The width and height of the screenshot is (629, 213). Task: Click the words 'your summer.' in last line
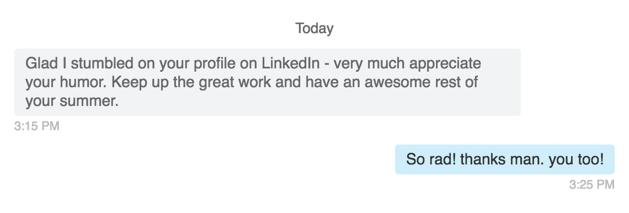pos(72,101)
